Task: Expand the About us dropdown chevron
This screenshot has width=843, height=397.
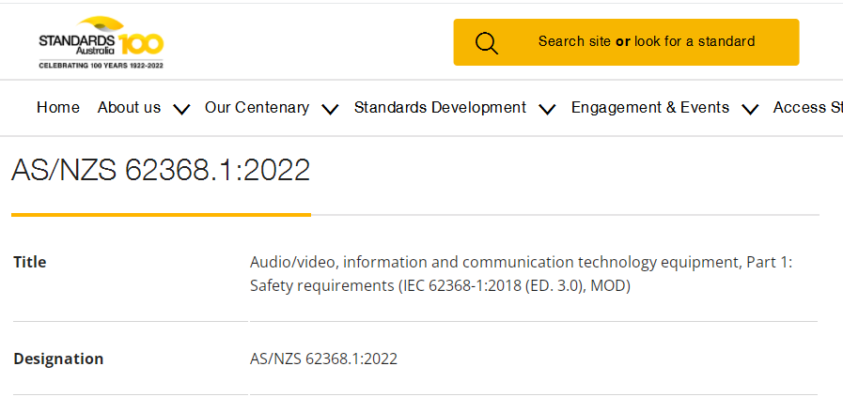Action: coord(181,110)
